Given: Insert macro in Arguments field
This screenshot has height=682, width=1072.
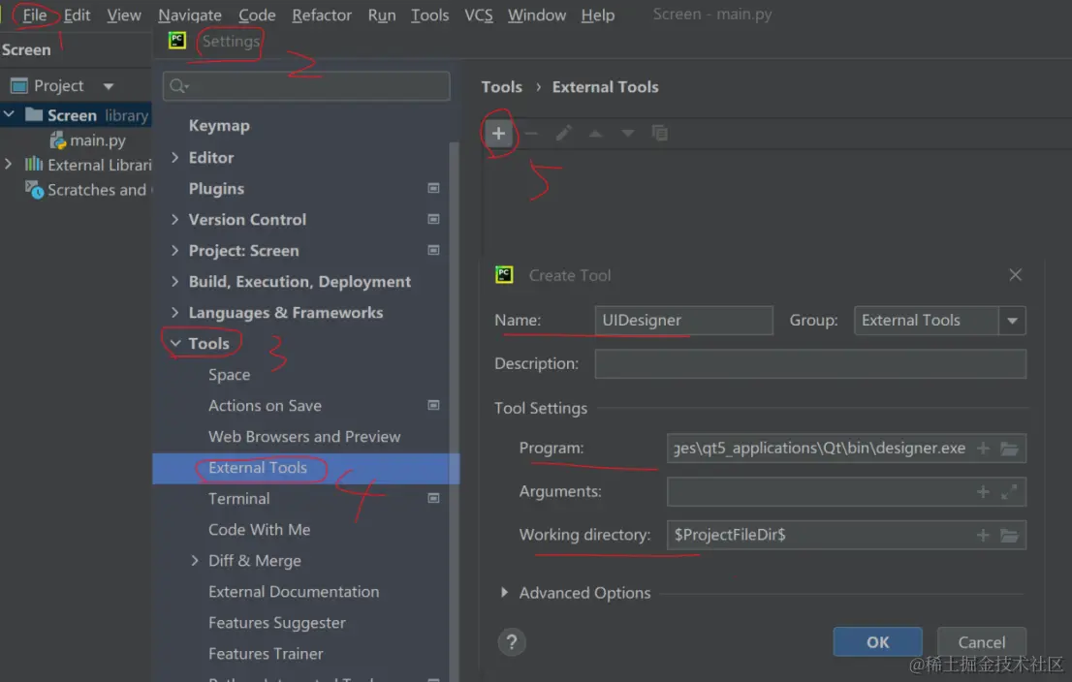Looking at the screenshot, I should coord(983,492).
